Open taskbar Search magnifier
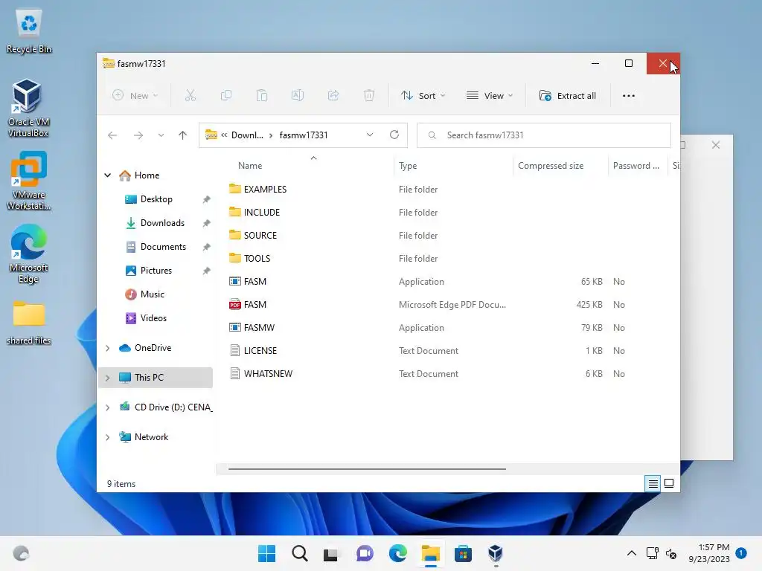762x571 pixels. click(x=299, y=553)
